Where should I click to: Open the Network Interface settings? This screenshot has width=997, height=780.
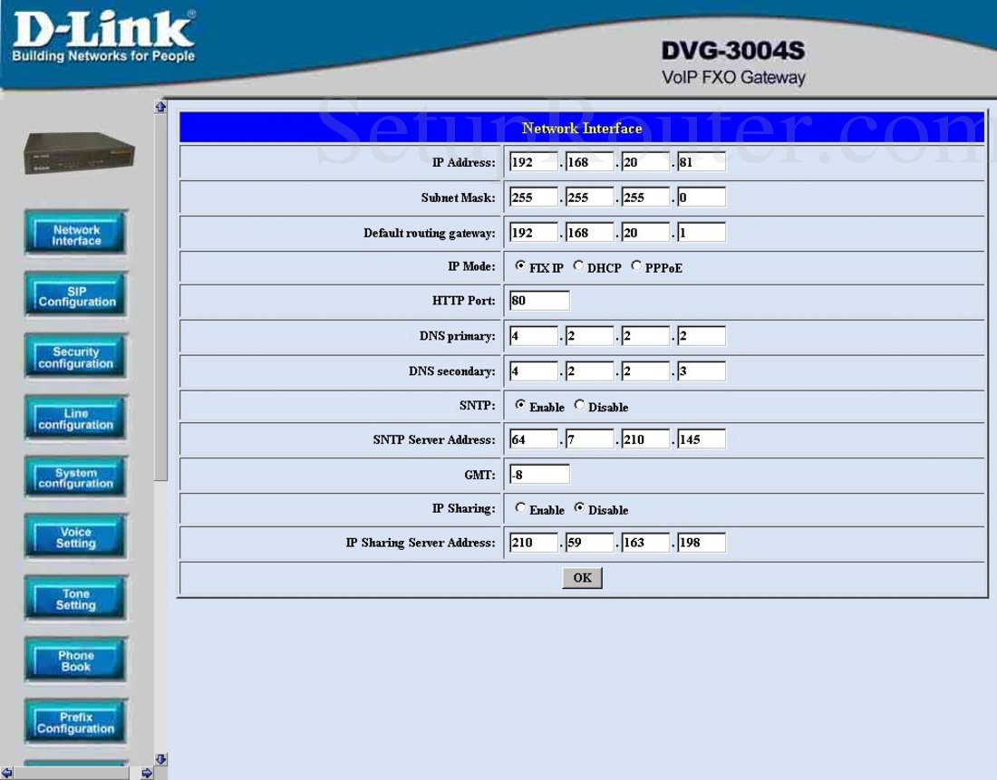(x=75, y=233)
